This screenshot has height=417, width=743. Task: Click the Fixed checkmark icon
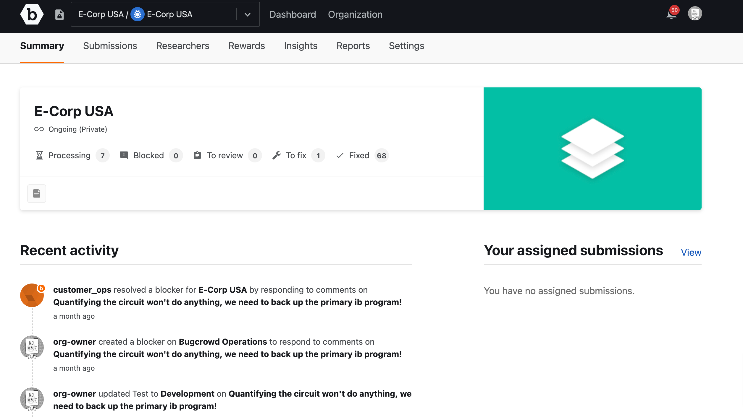[340, 155]
